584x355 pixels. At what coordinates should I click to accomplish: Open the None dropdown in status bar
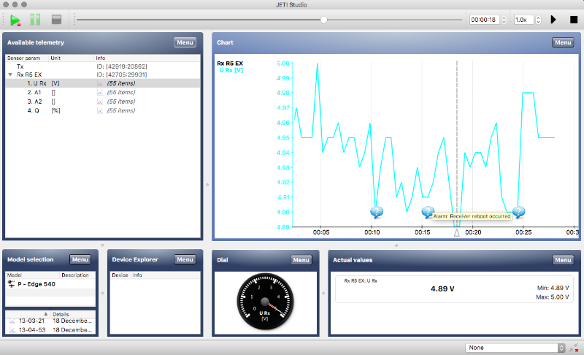515,348
